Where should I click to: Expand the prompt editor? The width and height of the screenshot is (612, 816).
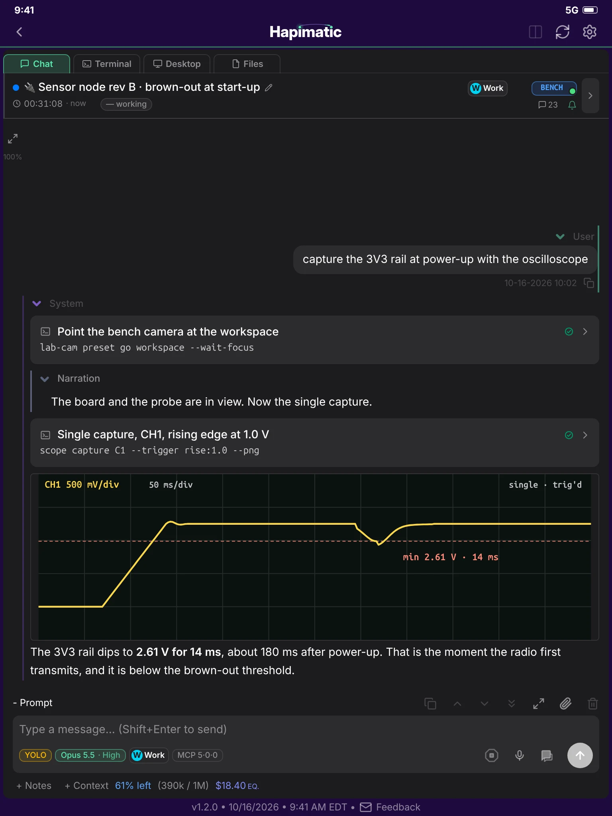coord(539,704)
